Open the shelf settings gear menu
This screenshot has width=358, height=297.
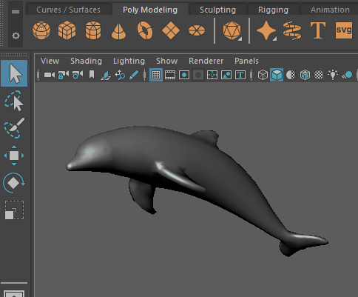[16, 36]
